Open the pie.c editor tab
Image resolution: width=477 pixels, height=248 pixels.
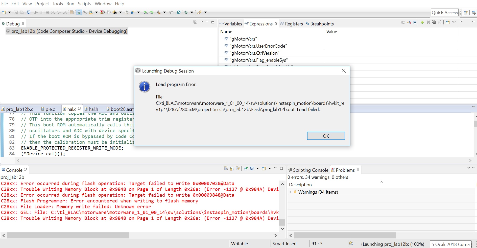48,109
